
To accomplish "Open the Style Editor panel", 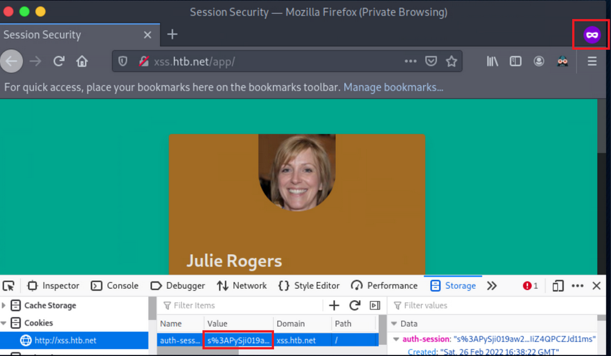I will click(x=309, y=285).
